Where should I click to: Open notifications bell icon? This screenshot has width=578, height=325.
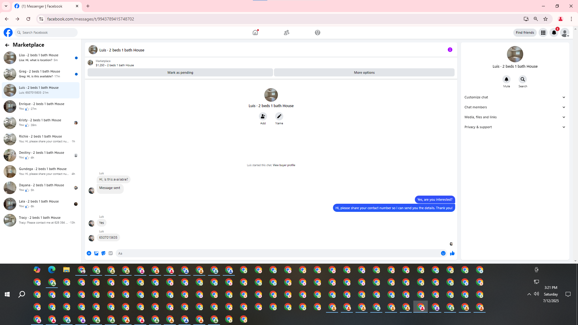click(x=554, y=32)
